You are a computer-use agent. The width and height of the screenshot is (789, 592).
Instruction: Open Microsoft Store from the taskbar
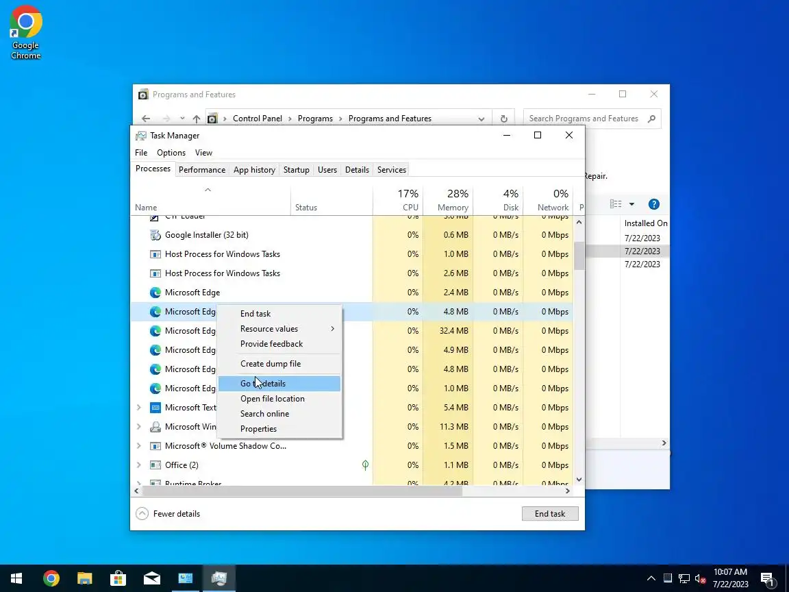(x=118, y=578)
